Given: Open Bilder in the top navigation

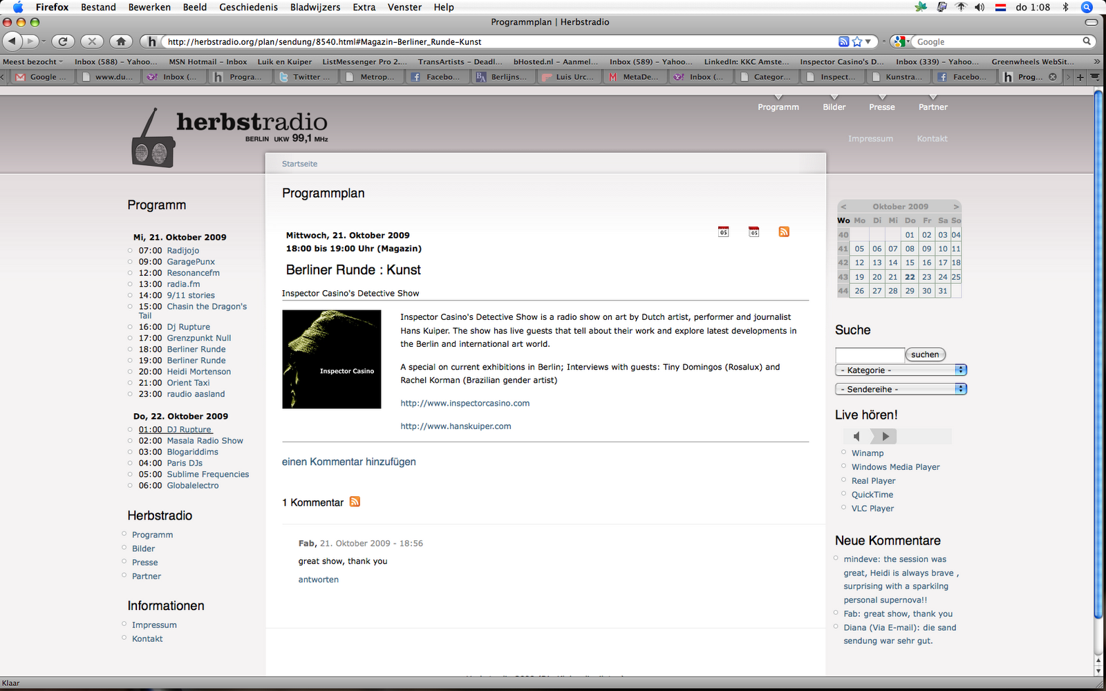Looking at the screenshot, I should click(834, 107).
